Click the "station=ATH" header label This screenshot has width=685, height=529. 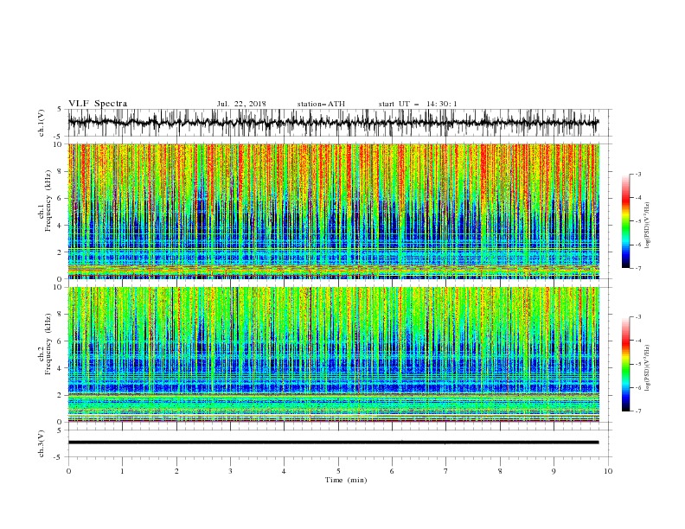[321, 104]
